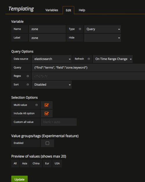Click the info icon next to Type

pyautogui.click(x=80, y=29)
